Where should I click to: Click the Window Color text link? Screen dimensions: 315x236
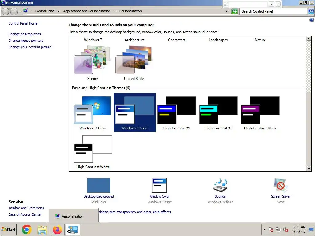click(159, 196)
